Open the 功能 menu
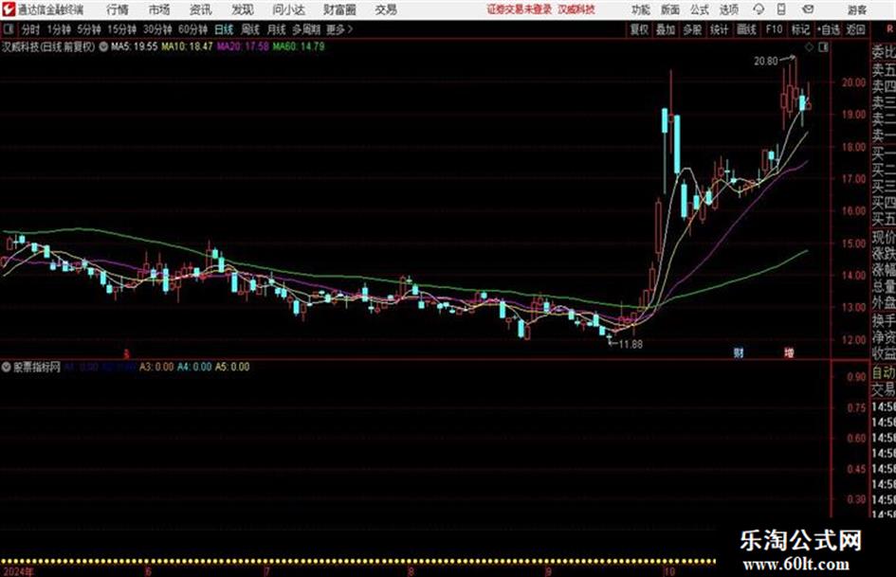 click(x=641, y=9)
